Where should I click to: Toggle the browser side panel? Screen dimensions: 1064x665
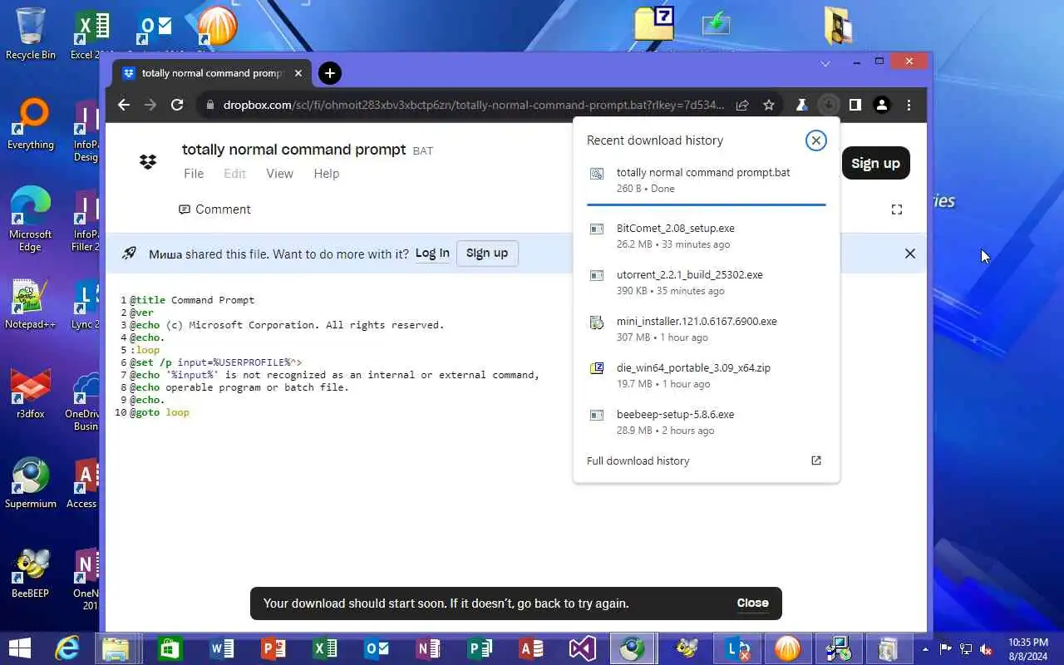click(x=855, y=105)
